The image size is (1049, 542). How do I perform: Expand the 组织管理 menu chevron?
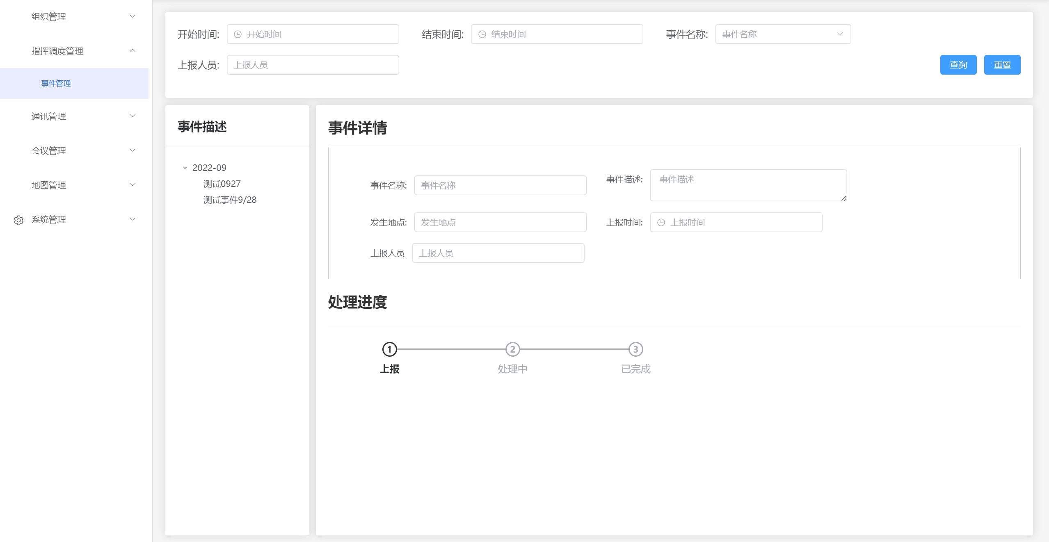click(x=133, y=16)
